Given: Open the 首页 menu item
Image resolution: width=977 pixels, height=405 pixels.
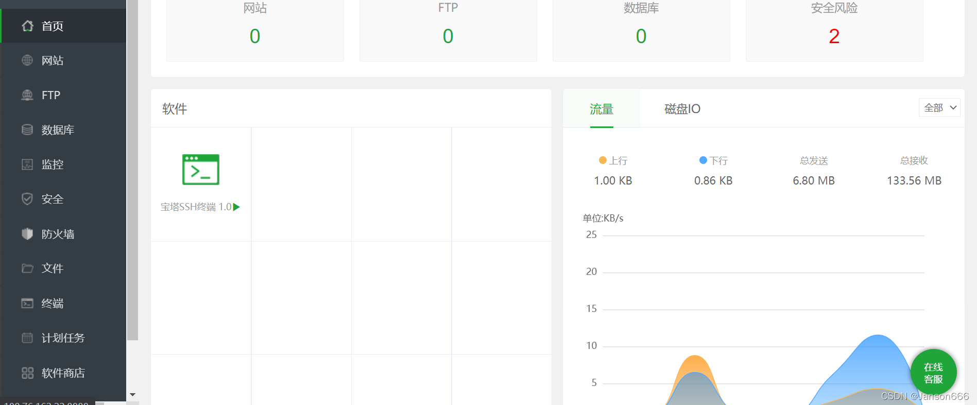Looking at the screenshot, I should [x=63, y=26].
